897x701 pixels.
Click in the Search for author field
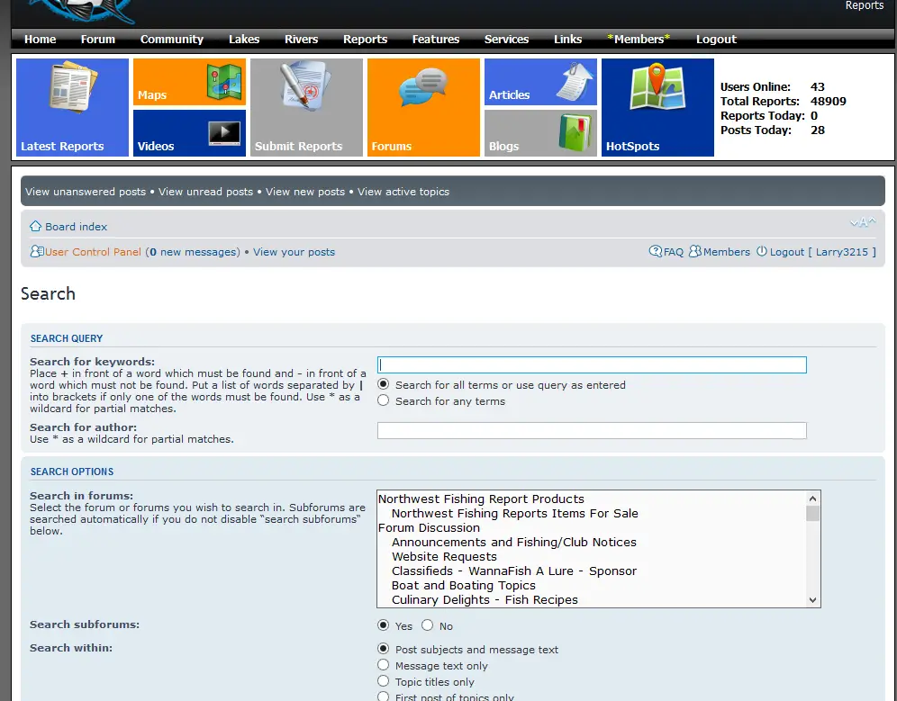coord(591,431)
